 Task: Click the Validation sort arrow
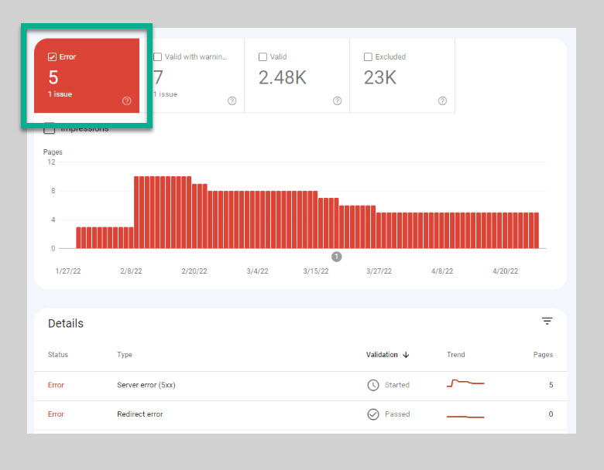click(x=406, y=355)
